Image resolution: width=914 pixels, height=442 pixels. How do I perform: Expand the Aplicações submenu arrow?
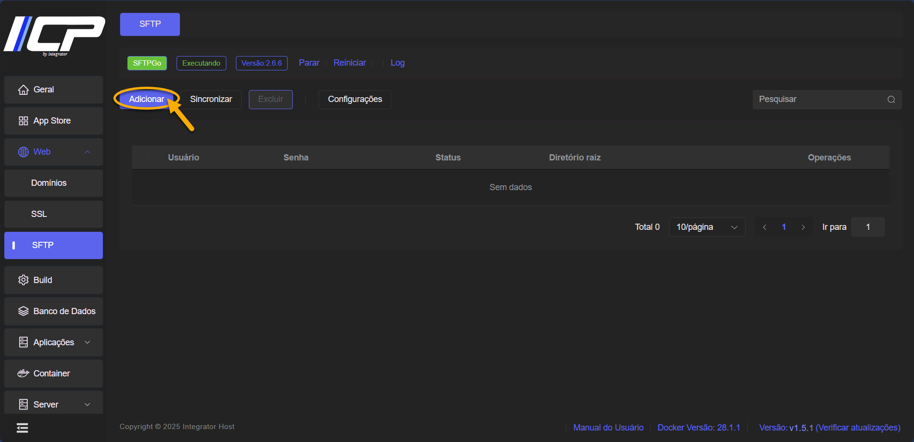(87, 342)
